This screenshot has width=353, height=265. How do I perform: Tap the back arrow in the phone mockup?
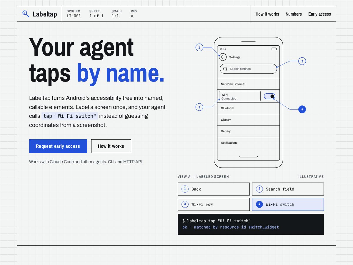click(x=223, y=57)
